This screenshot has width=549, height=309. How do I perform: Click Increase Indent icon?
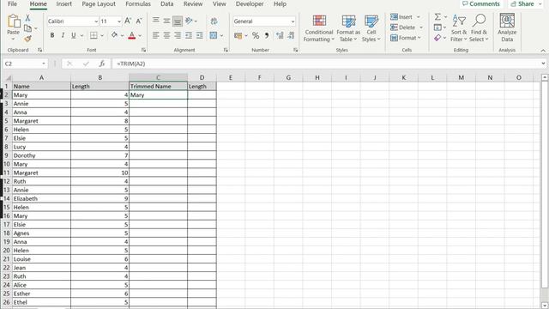(x=200, y=35)
